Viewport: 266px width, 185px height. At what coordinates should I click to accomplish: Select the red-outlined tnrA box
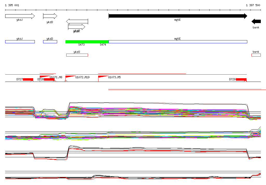point(256,55)
